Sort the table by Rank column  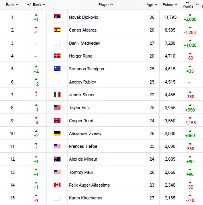pyautogui.click(x=12, y=5)
